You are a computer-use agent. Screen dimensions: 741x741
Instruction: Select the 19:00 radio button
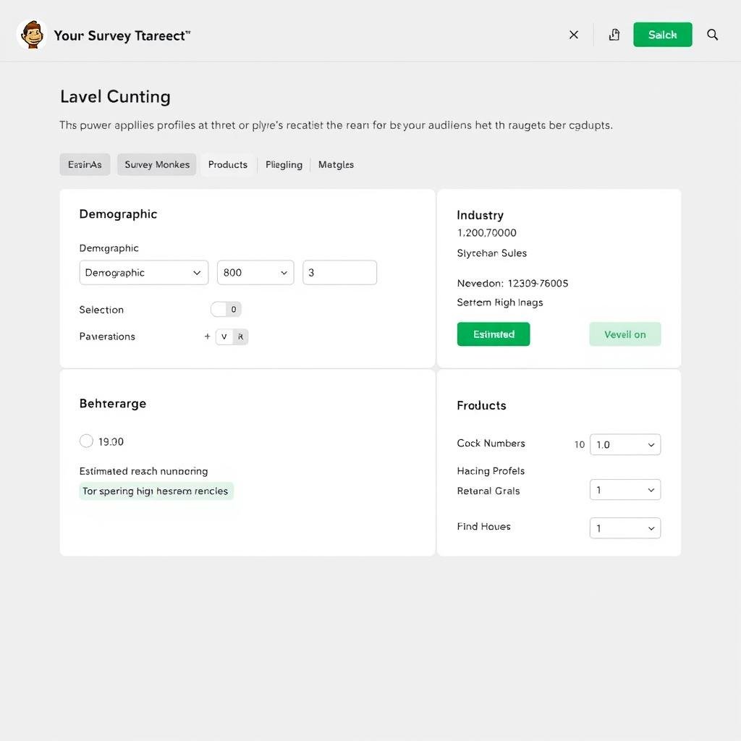click(x=86, y=441)
